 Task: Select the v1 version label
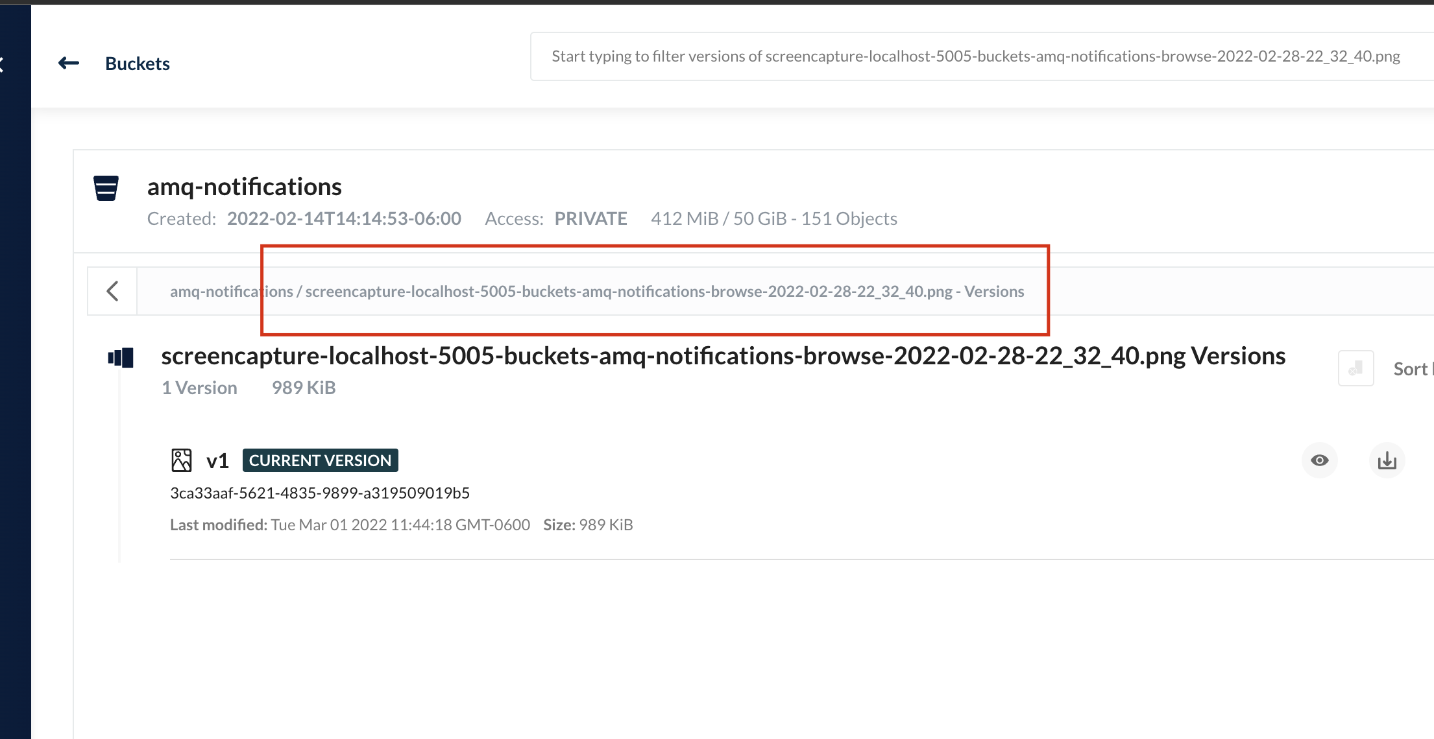pos(217,461)
